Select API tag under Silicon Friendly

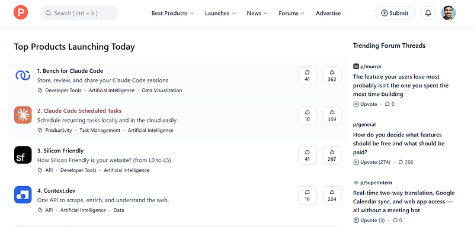(49, 170)
